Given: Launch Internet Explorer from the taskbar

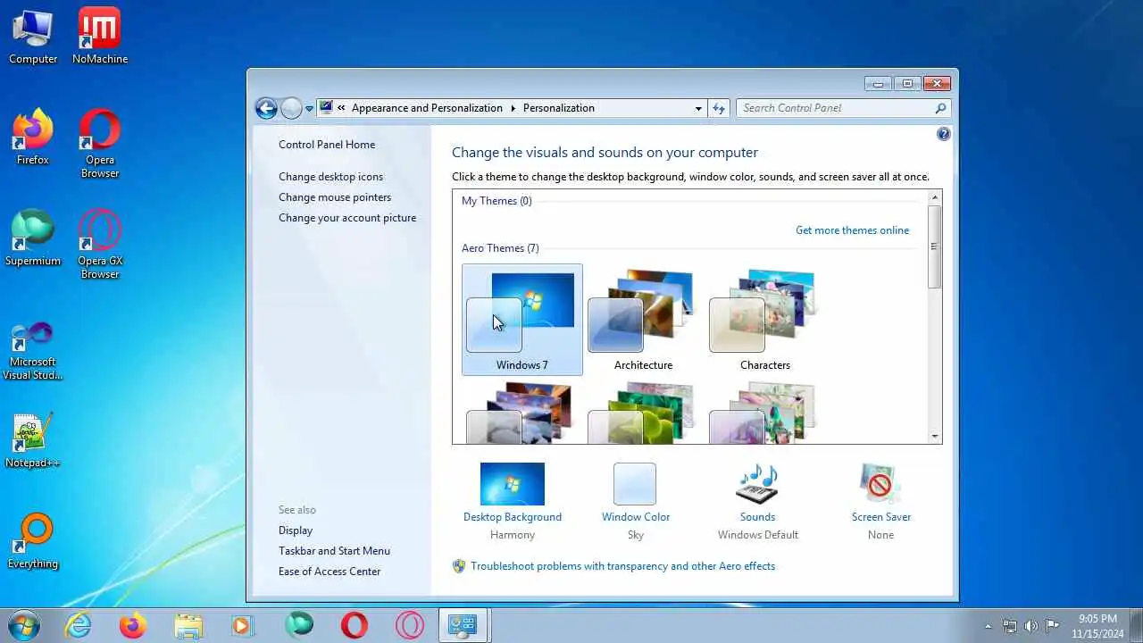Looking at the screenshot, I should [x=79, y=625].
